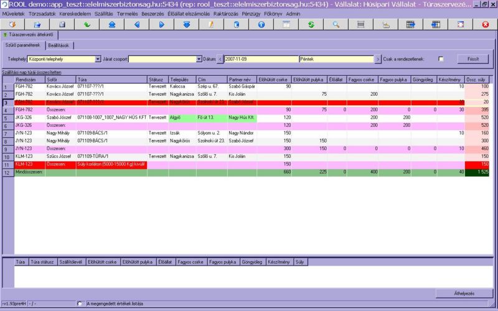Screen dimensions: 498x311
Task: Click the blue left arrow previous record icon
Action: 136,25
